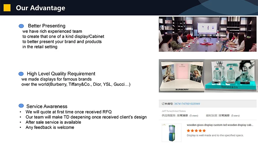The height and width of the screenshot is (145, 258).
Task: Click the blue display cabinet product thumbnail
Action: click(172, 133)
